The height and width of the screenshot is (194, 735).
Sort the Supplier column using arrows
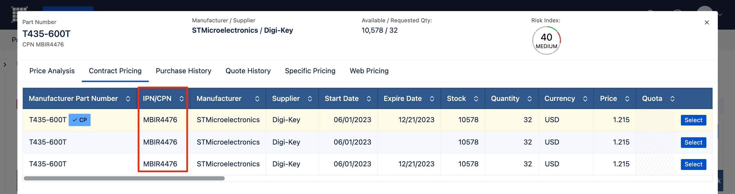pyautogui.click(x=309, y=99)
